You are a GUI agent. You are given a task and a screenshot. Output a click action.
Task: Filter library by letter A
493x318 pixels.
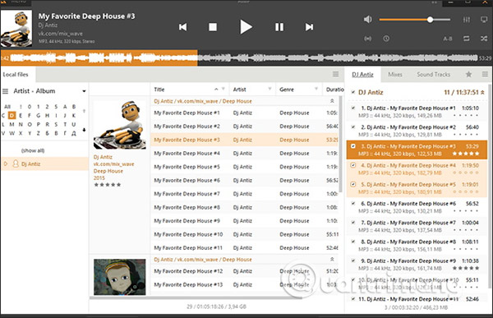point(65,107)
